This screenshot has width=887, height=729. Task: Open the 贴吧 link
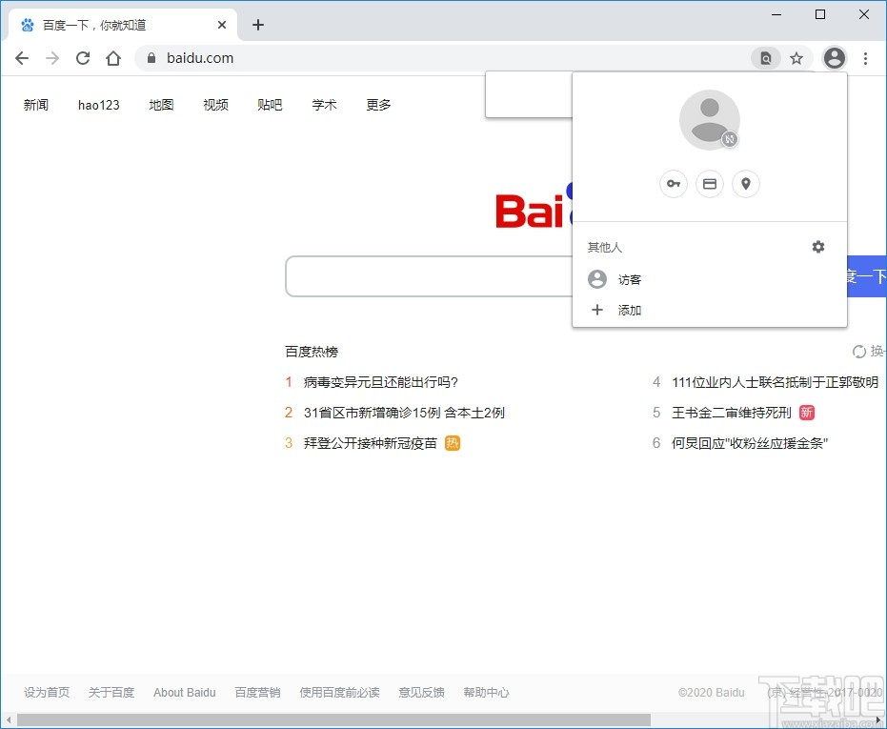click(x=270, y=105)
